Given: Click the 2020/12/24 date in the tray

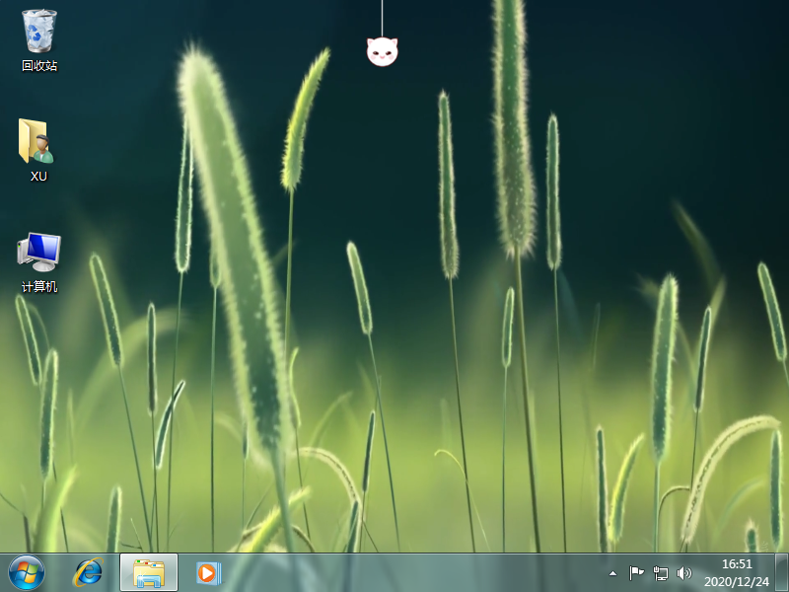Looking at the screenshot, I should point(737,581).
